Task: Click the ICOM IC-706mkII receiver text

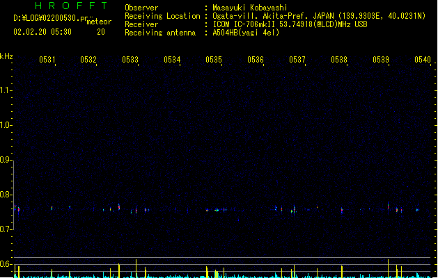Action: point(290,24)
